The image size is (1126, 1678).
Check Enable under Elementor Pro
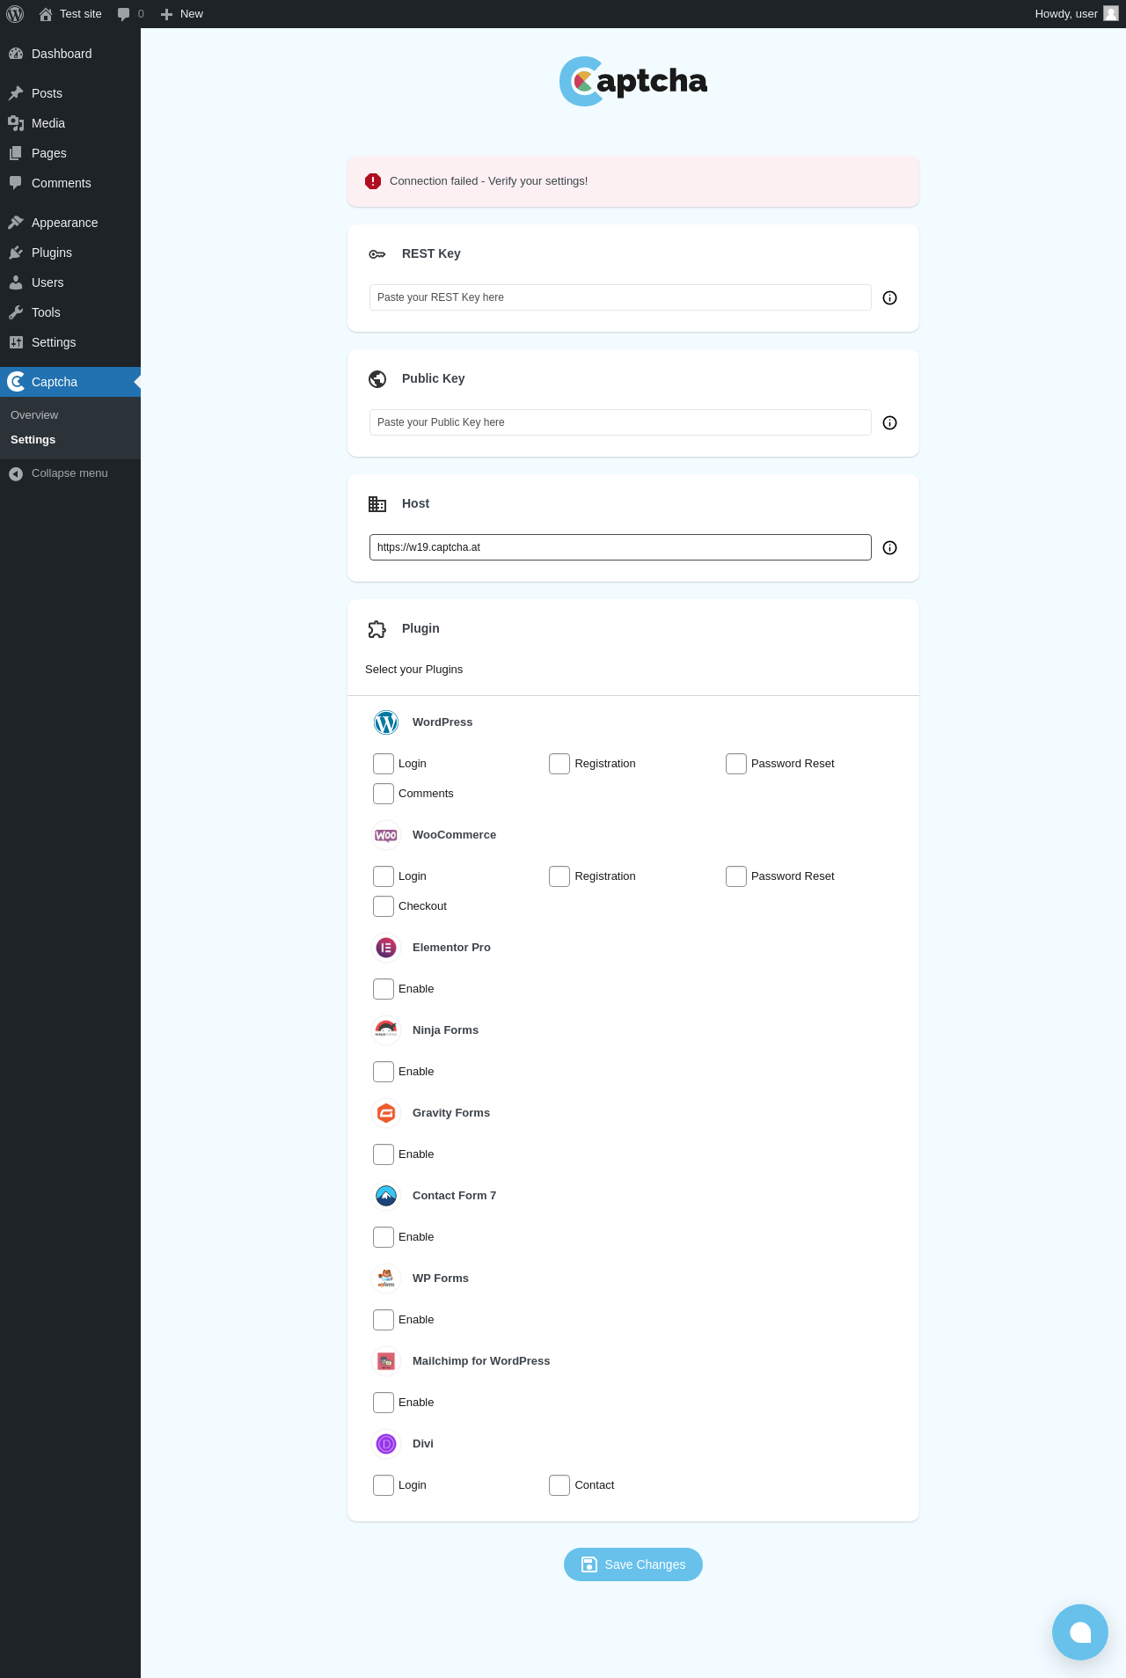384,989
